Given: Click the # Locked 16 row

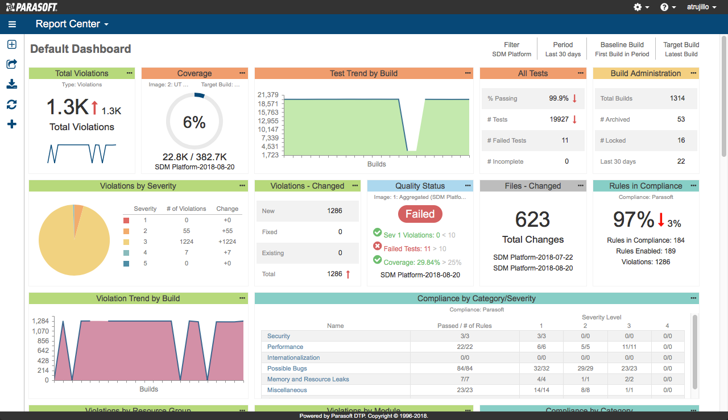Looking at the screenshot, I should (646, 140).
